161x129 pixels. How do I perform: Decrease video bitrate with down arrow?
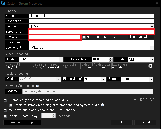point(111,61)
